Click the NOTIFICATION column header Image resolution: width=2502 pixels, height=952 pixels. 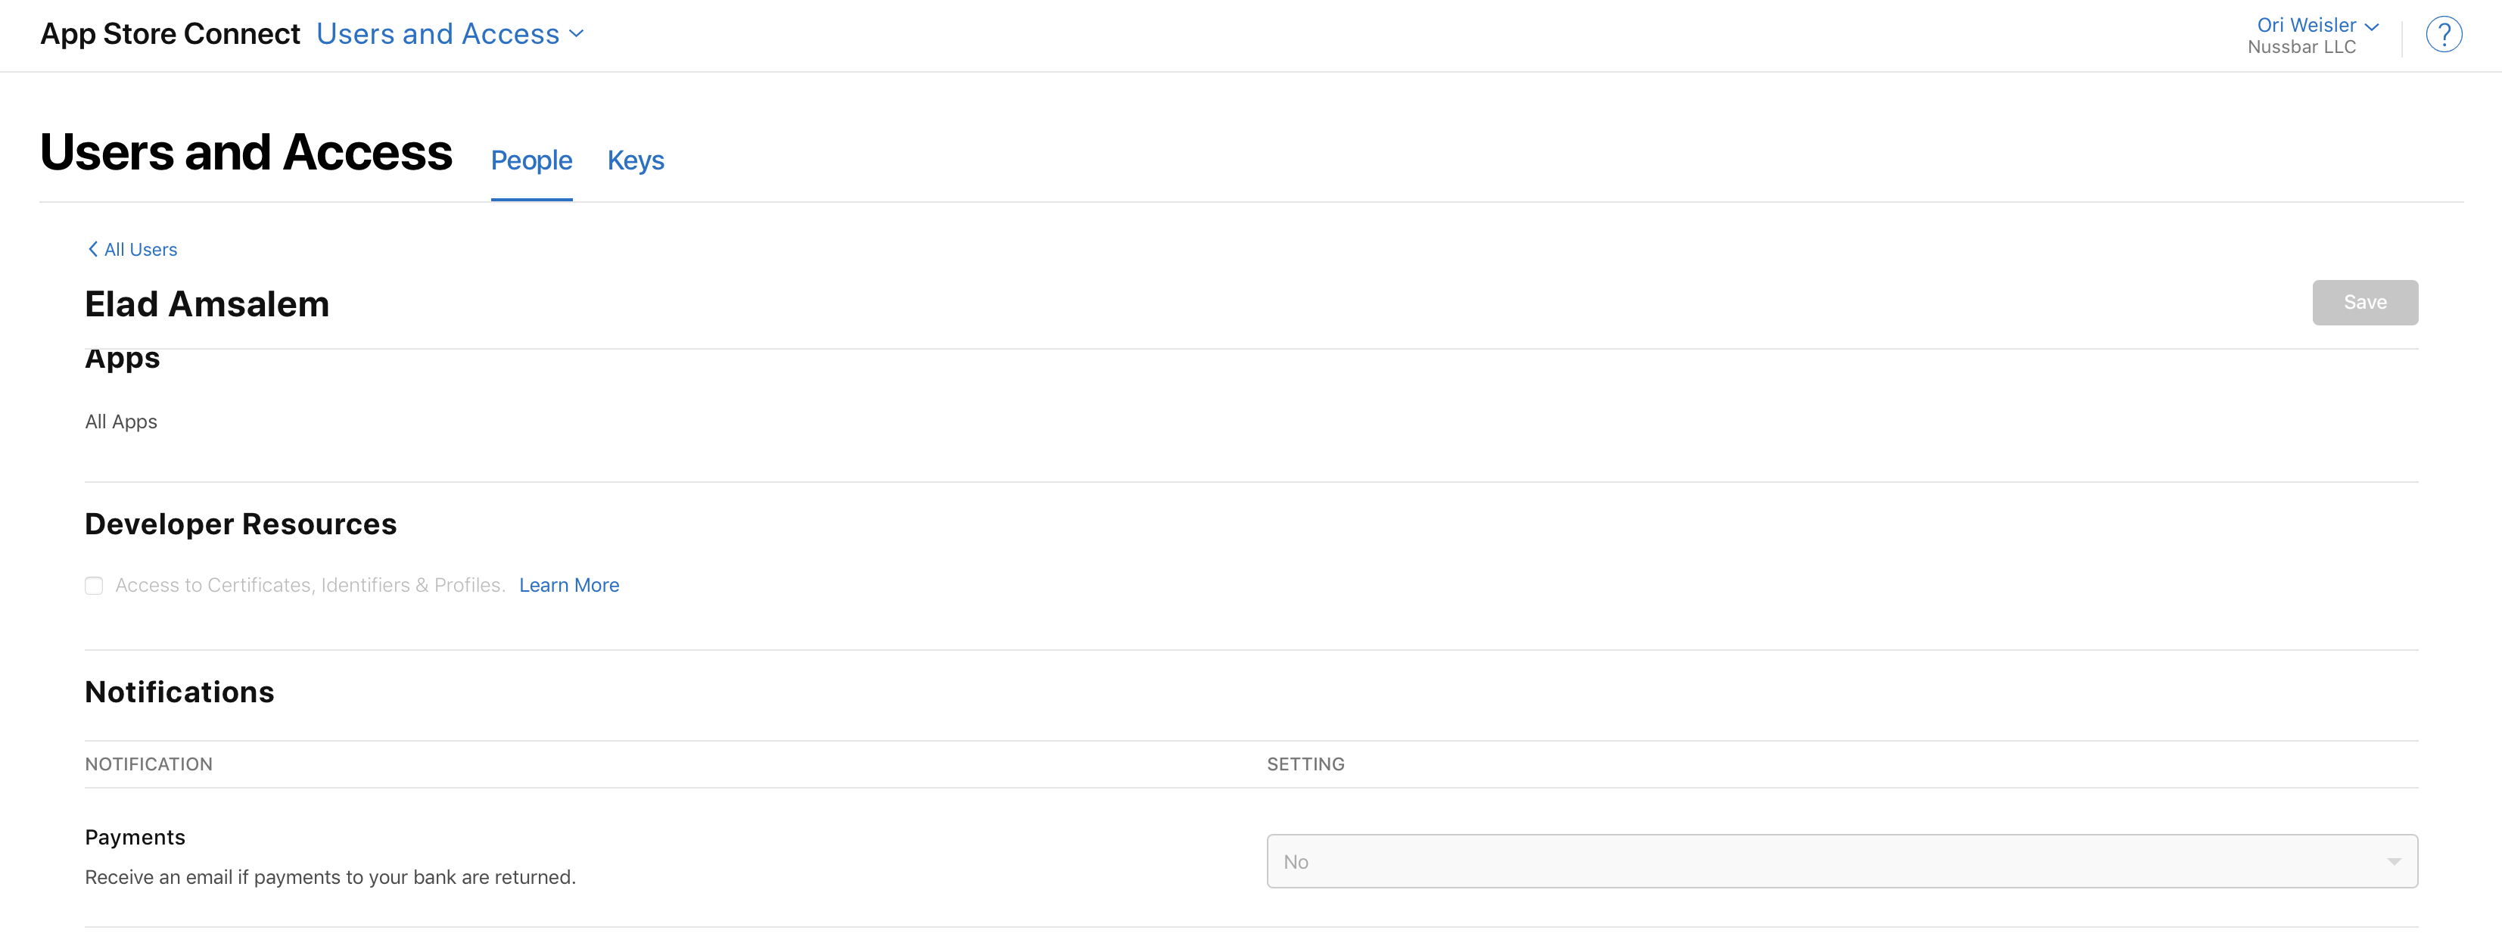(148, 764)
